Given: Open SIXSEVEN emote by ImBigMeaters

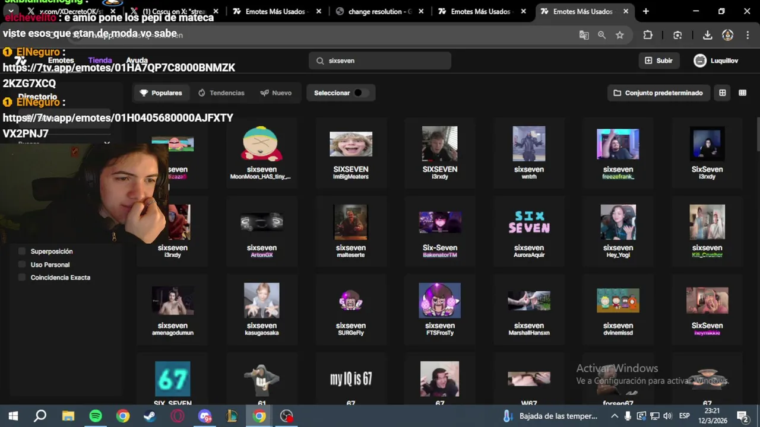Looking at the screenshot, I should click(351, 153).
